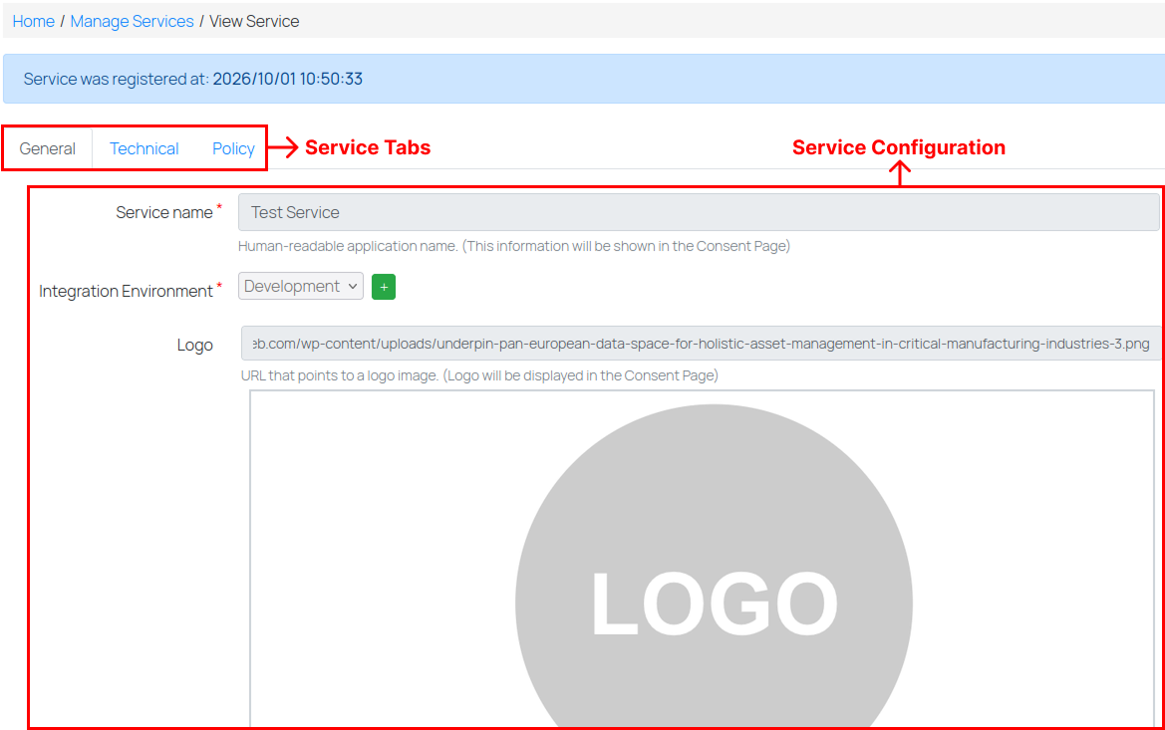Click the Logo URL field
The height and width of the screenshot is (730, 1165).
(x=701, y=344)
